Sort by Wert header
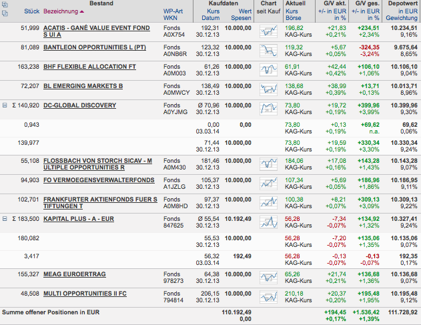The image size is (421, 325). click(x=245, y=11)
